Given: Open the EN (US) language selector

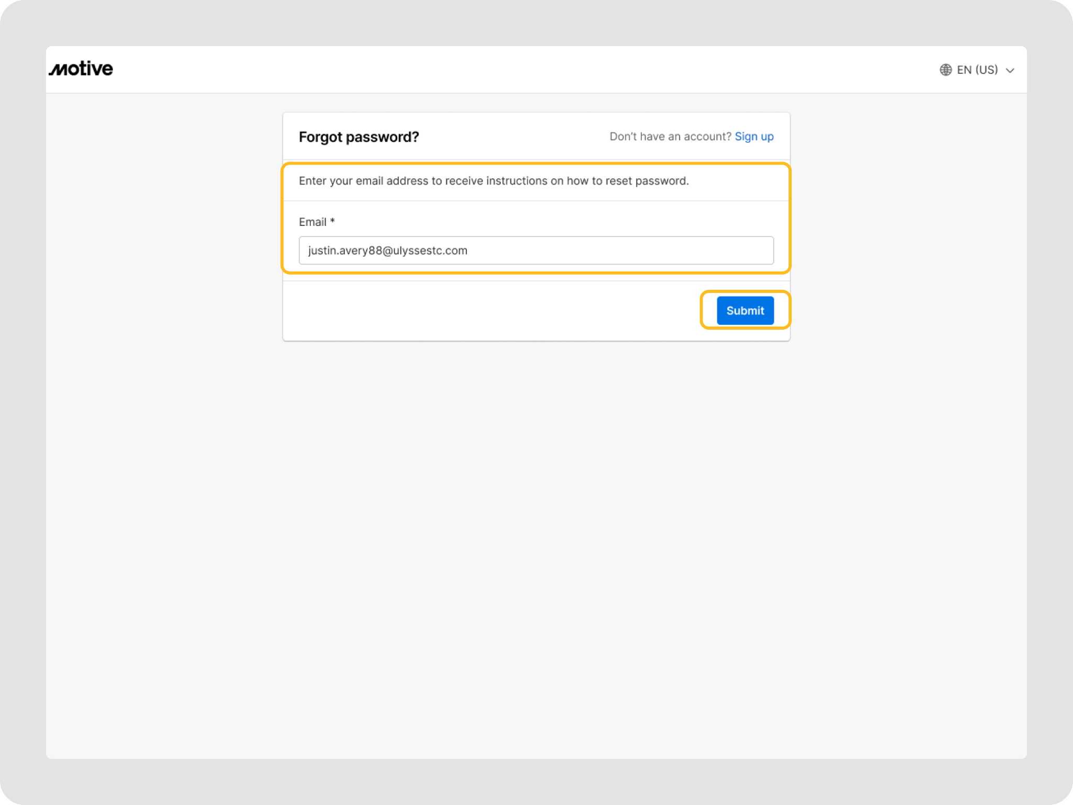Looking at the screenshot, I should click(977, 70).
